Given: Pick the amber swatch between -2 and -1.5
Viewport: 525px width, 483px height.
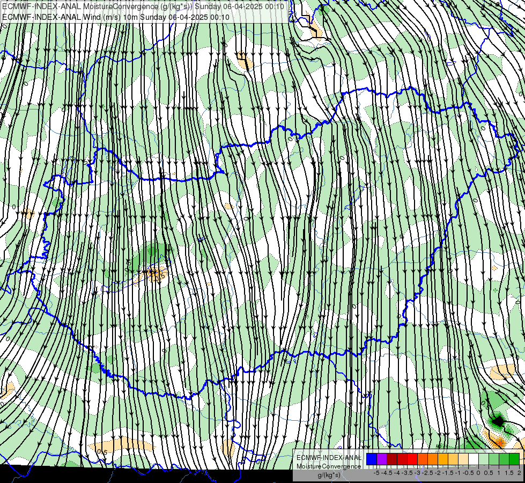Looking at the screenshot, I should [x=443, y=459].
